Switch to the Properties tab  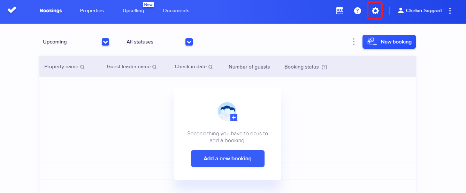92,11
